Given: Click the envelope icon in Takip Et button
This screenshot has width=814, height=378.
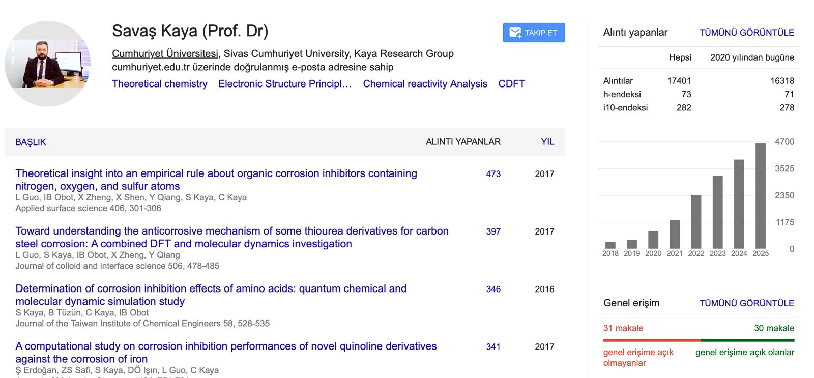Looking at the screenshot, I should tap(515, 33).
